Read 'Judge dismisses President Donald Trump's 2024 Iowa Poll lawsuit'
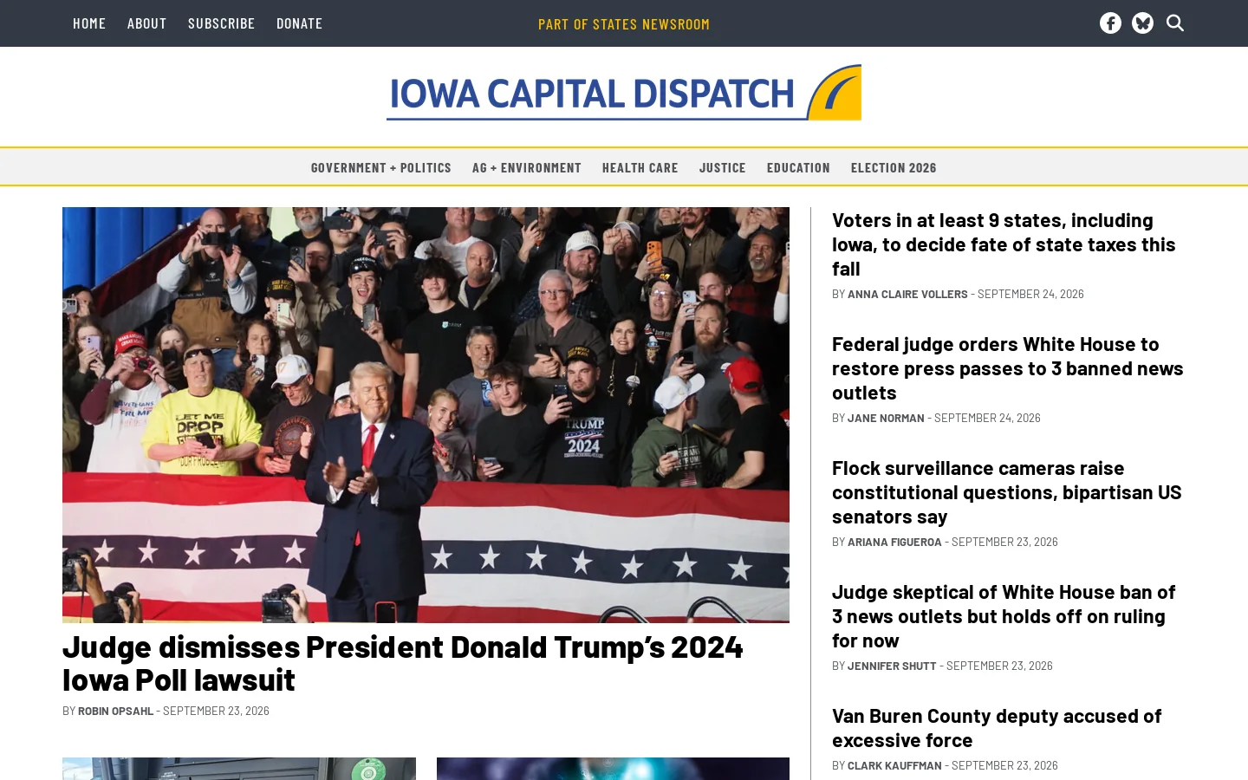1248x780 pixels. click(403, 663)
